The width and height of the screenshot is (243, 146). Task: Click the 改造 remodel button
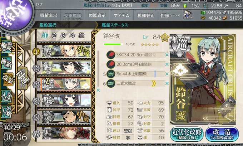tap(222, 134)
